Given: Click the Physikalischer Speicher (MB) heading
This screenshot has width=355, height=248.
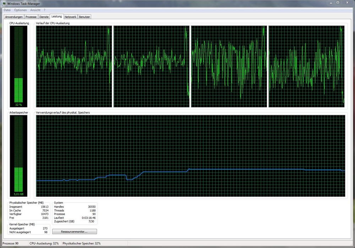Looking at the screenshot, I should coord(26,203).
